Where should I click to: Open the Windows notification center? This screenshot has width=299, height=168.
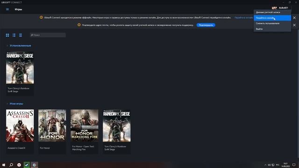click(294, 165)
